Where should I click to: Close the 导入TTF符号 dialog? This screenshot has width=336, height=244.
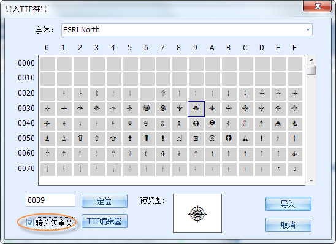tap(318, 6)
